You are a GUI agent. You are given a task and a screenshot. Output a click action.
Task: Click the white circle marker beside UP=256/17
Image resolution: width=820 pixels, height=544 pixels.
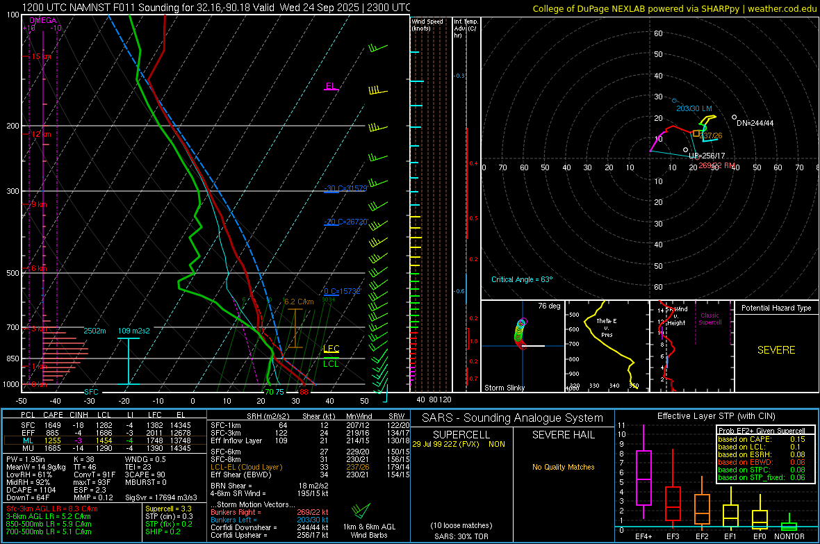coord(686,150)
